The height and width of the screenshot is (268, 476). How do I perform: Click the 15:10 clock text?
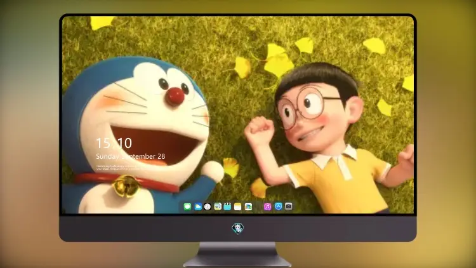114,143
